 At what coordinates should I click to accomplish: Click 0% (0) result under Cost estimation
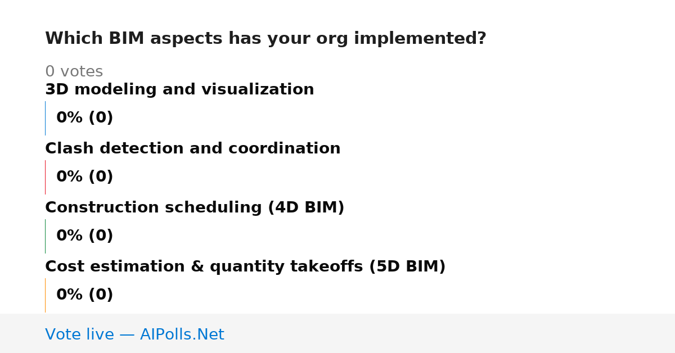click(85, 295)
